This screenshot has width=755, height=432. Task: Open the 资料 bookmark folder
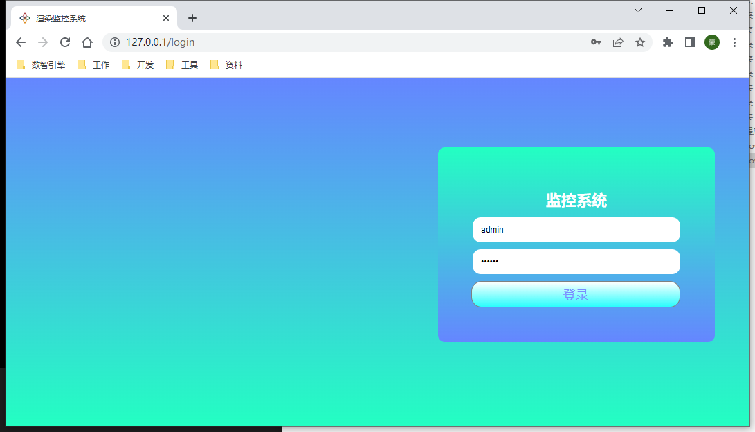[226, 64]
